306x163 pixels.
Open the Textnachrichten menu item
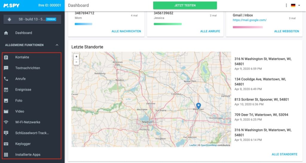[28, 68]
